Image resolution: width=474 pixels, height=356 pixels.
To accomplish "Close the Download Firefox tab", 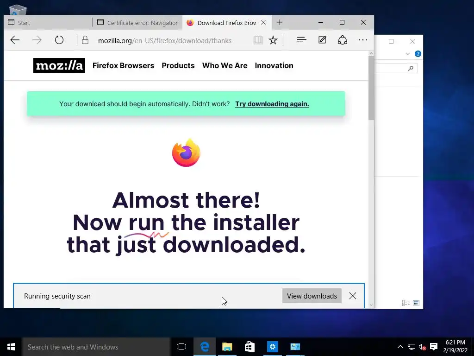I will point(263,22).
